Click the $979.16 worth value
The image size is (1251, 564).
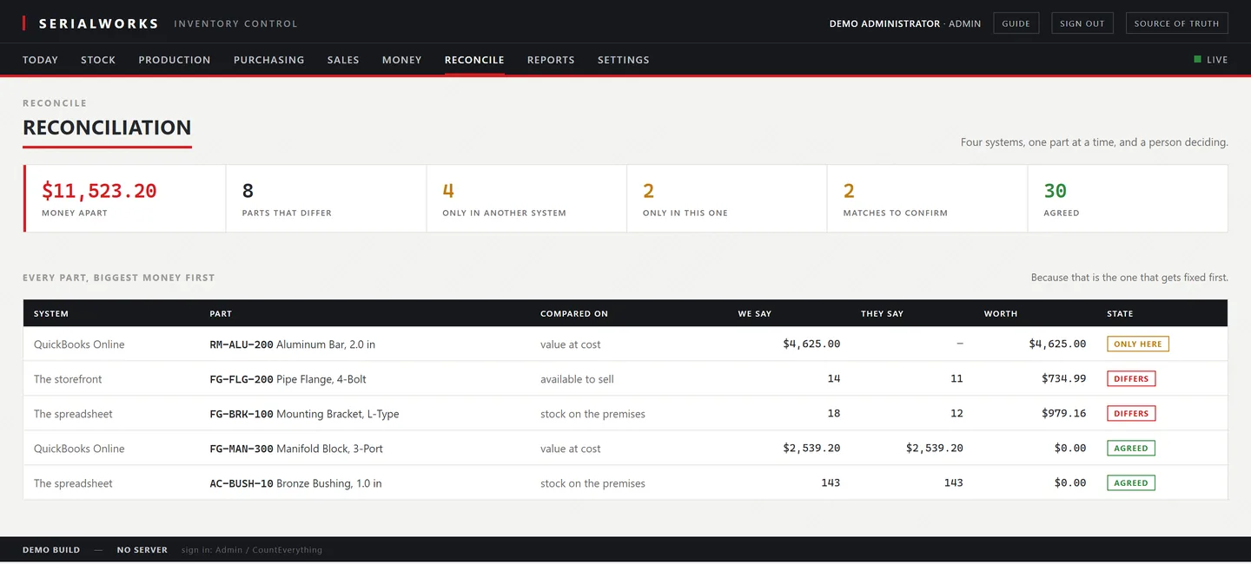1064,414
